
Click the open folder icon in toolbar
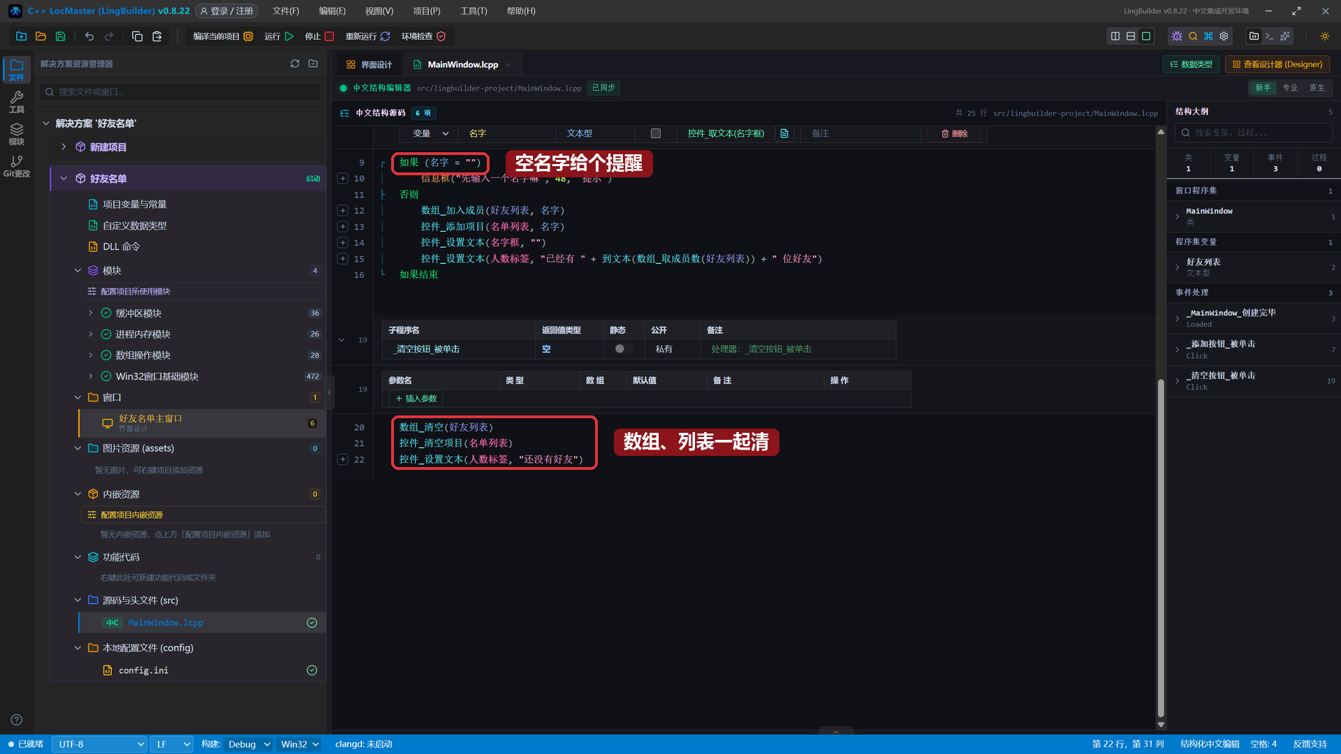tap(41, 36)
